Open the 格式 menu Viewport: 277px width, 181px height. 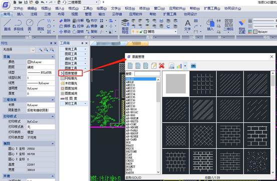[x=73, y=9]
